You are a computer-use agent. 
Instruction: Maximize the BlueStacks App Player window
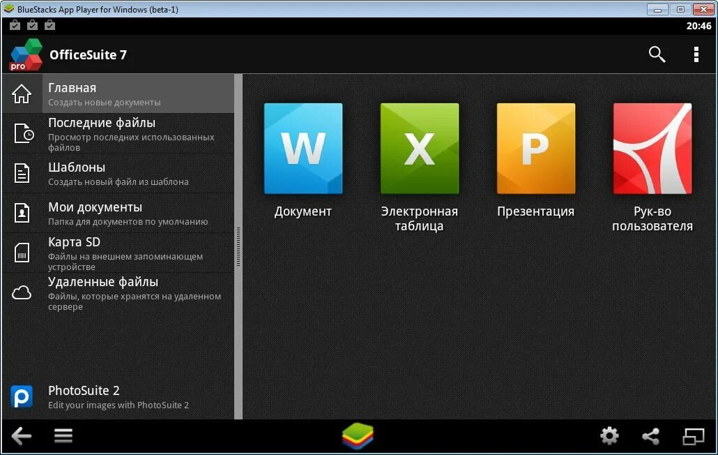[680, 9]
